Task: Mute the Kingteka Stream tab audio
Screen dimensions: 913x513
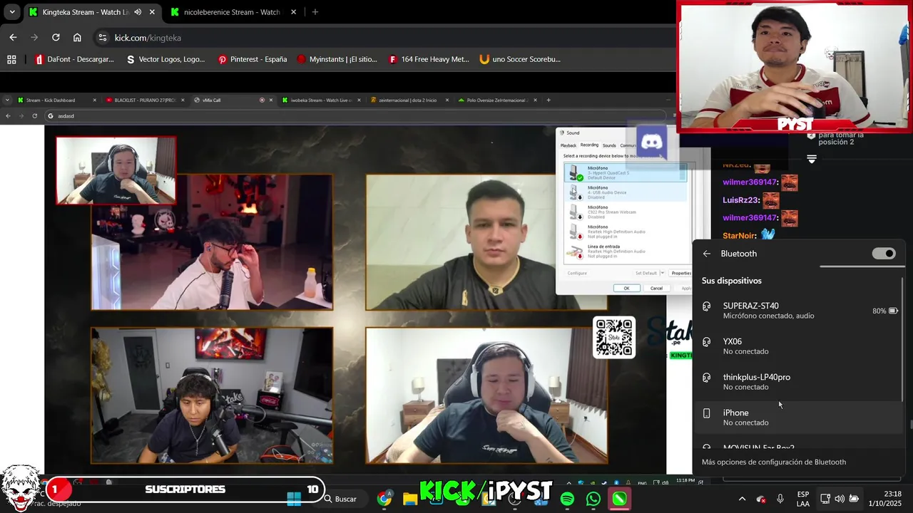Action: coord(138,12)
